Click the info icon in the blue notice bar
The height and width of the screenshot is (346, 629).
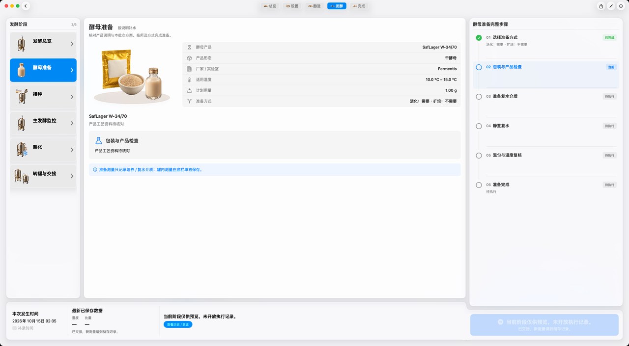point(95,170)
